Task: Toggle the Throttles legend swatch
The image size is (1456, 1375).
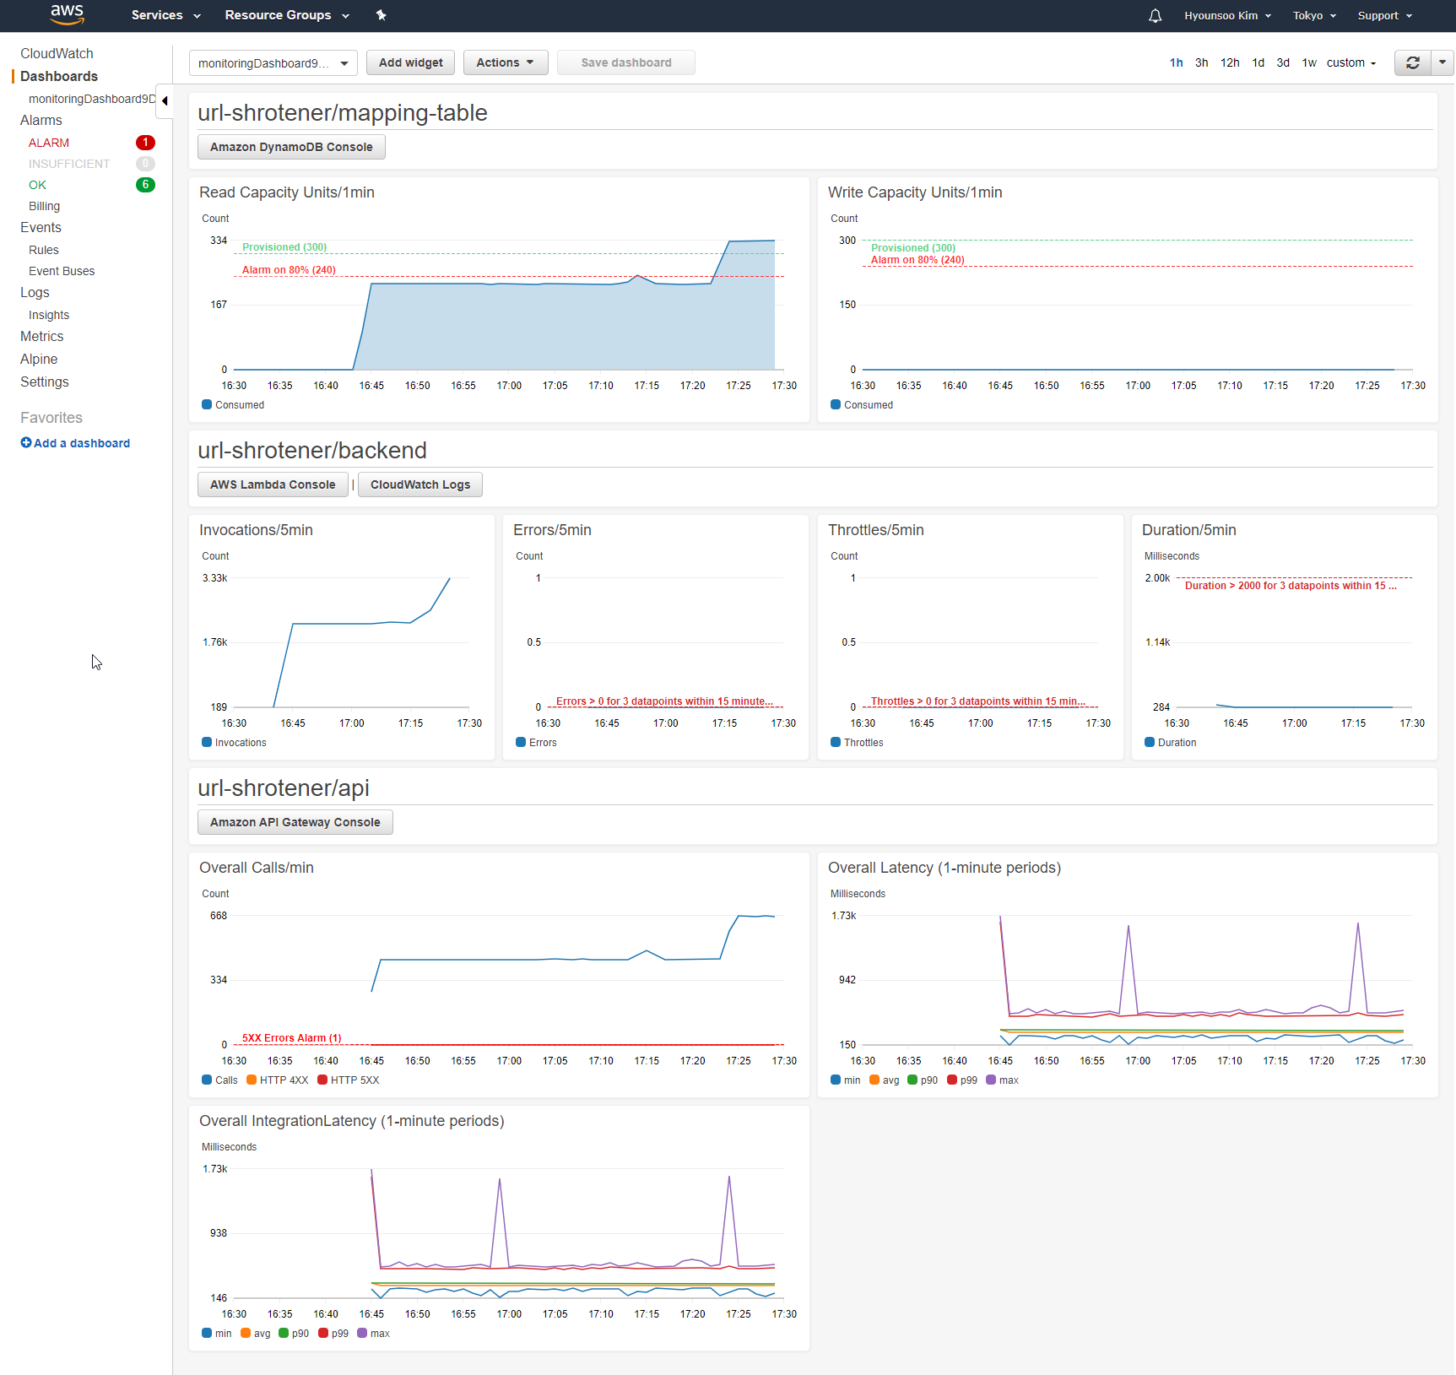Action: click(x=836, y=742)
